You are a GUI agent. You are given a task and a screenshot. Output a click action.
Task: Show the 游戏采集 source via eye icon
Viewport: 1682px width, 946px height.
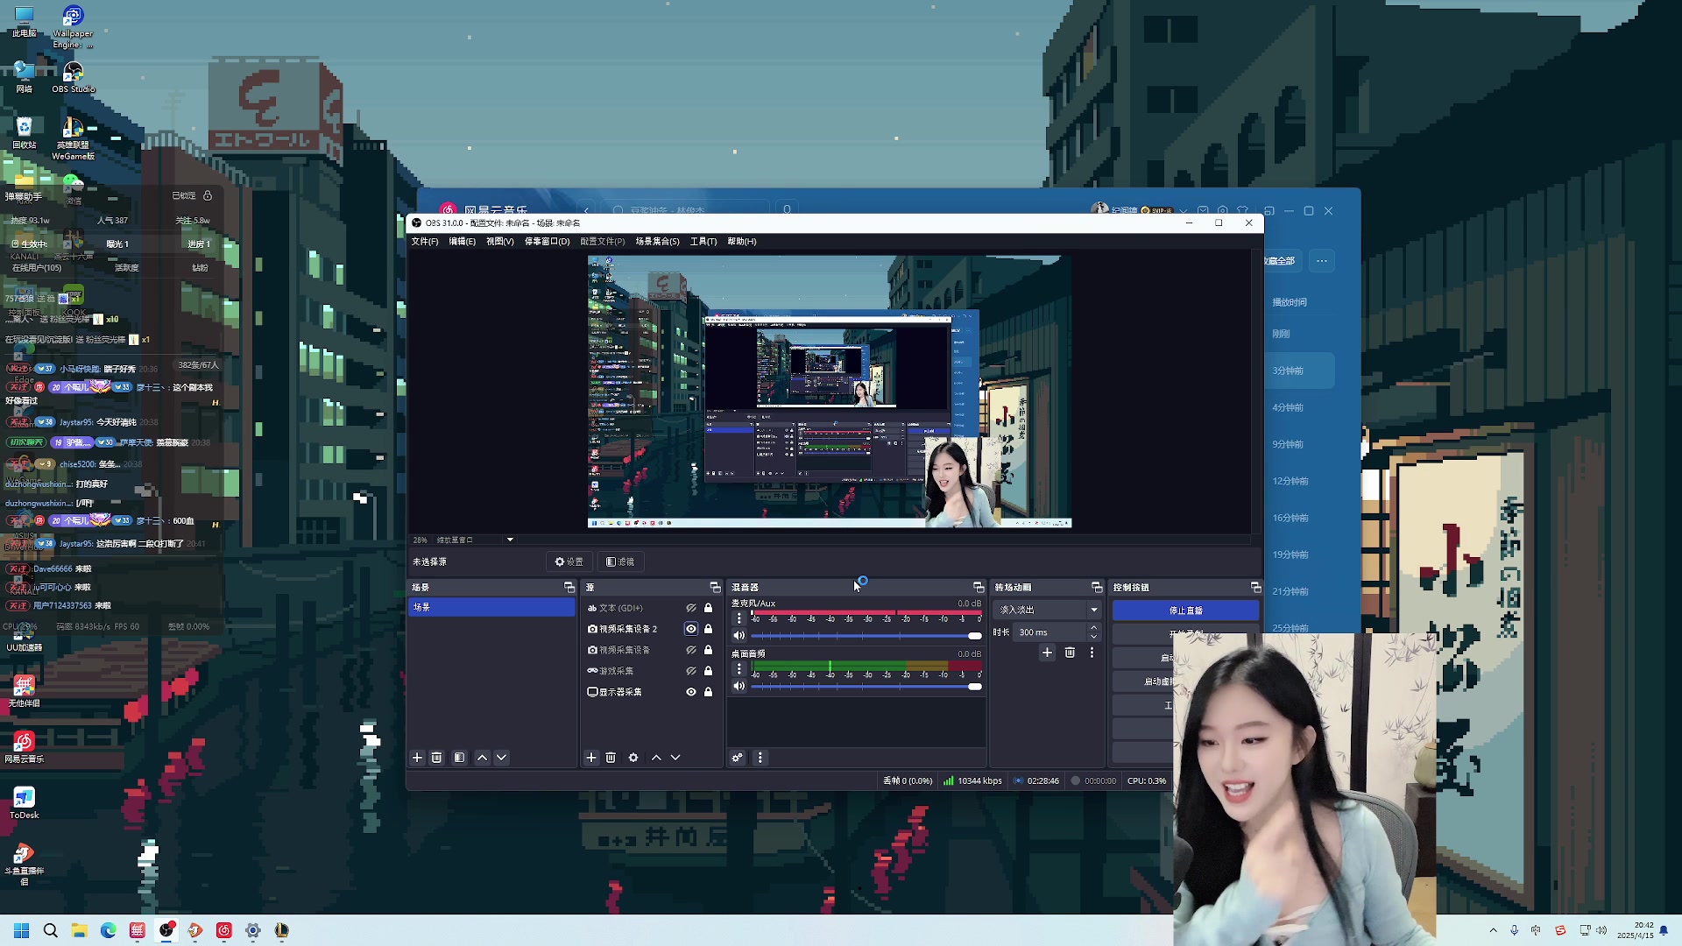[691, 671]
